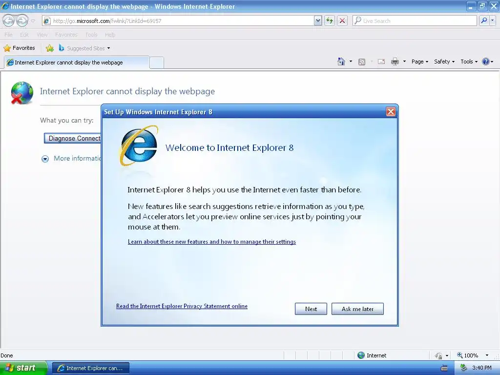Open the Privacy Statement online link
The height and width of the screenshot is (375, 500).
182,306
